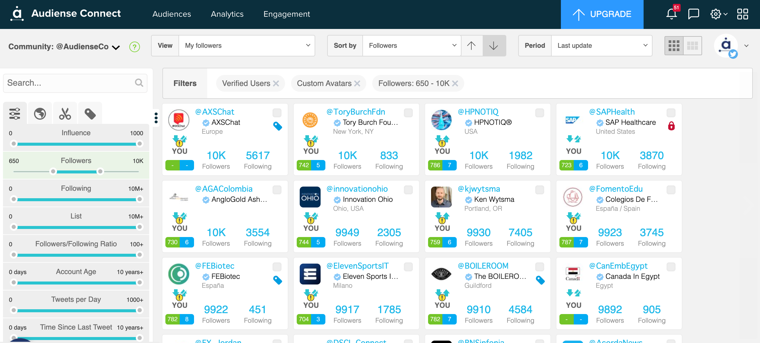Viewport: 760px width, 343px height.
Task: Click the Following slider right handle
Action: 139,199
